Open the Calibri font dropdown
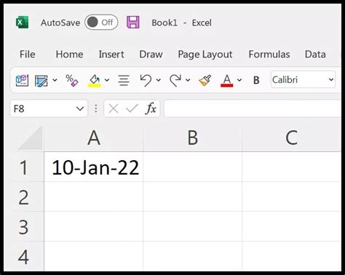 [303, 79]
